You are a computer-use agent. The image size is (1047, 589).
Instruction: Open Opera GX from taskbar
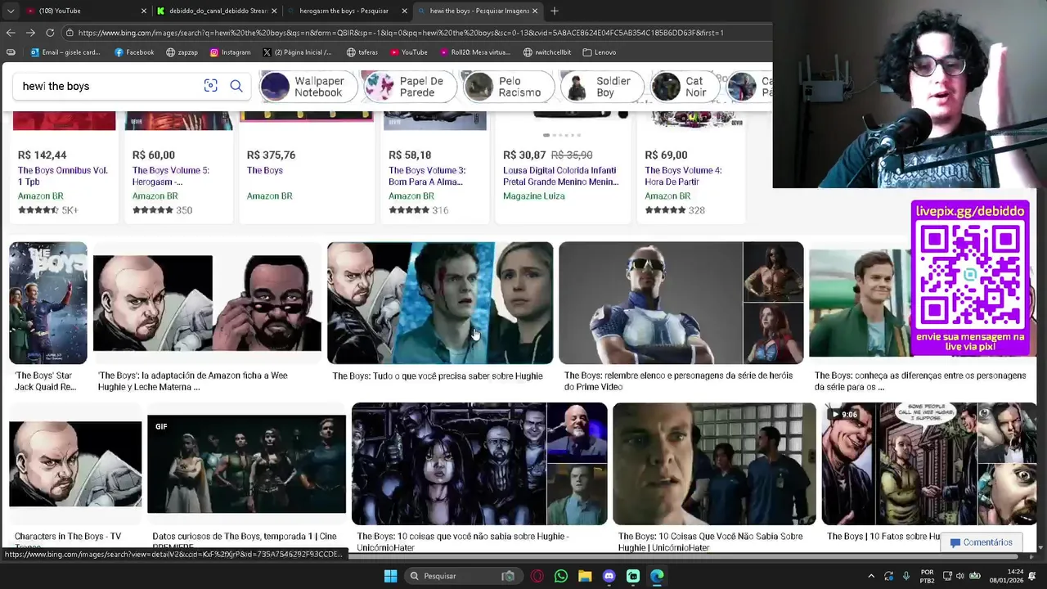pyautogui.click(x=537, y=576)
